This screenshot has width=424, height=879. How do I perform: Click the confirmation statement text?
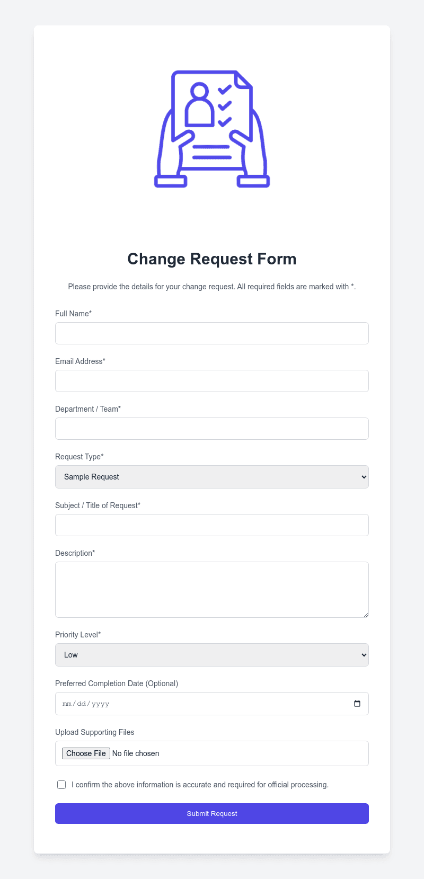(200, 784)
